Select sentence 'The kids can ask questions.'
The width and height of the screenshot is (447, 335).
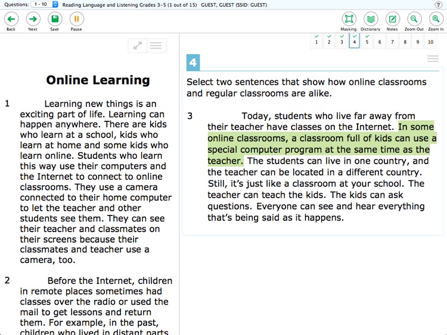point(305,201)
